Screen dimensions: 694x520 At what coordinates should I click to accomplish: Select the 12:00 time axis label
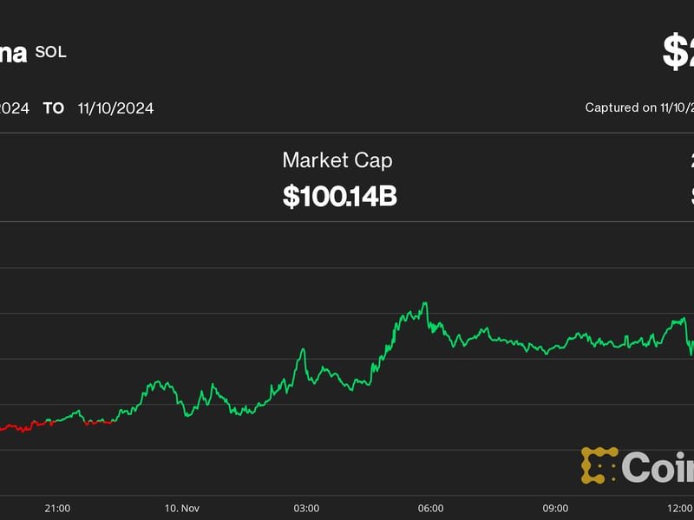[x=680, y=508]
